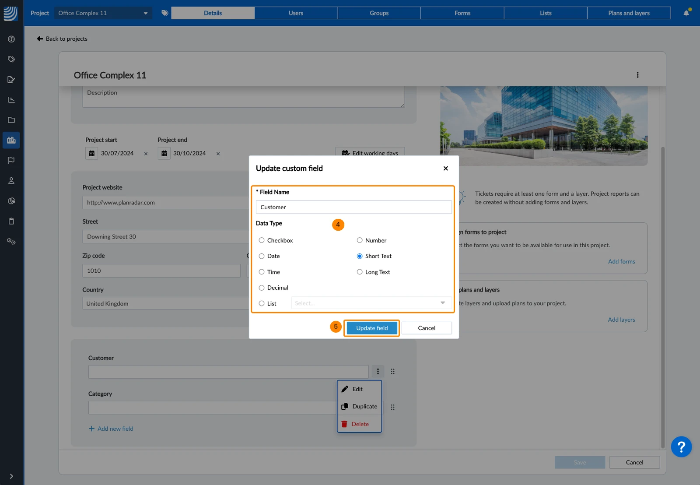Clear the Project end date
Viewport: 700px width, 485px height.
[218, 154]
